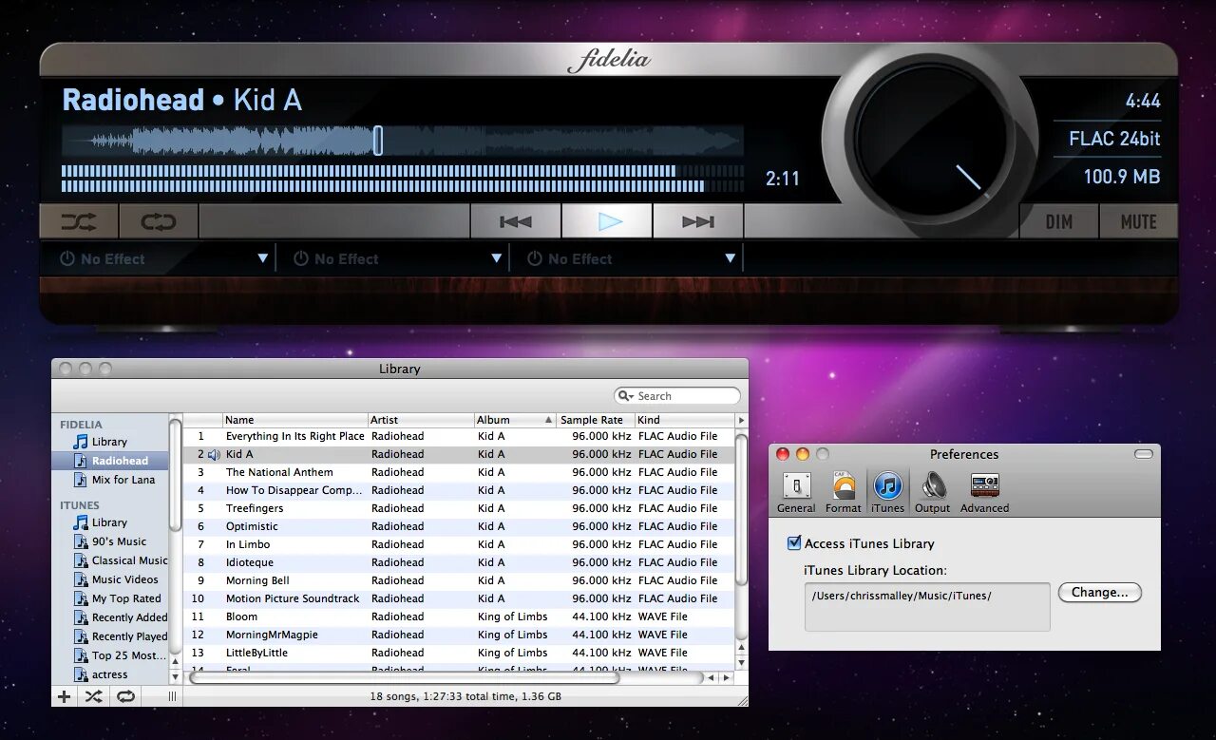
Task: Open the 90's Music smart playlist
Action: tap(110, 541)
